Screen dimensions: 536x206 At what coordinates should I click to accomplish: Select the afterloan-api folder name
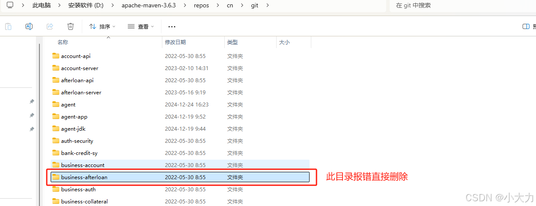tap(77, 80)
